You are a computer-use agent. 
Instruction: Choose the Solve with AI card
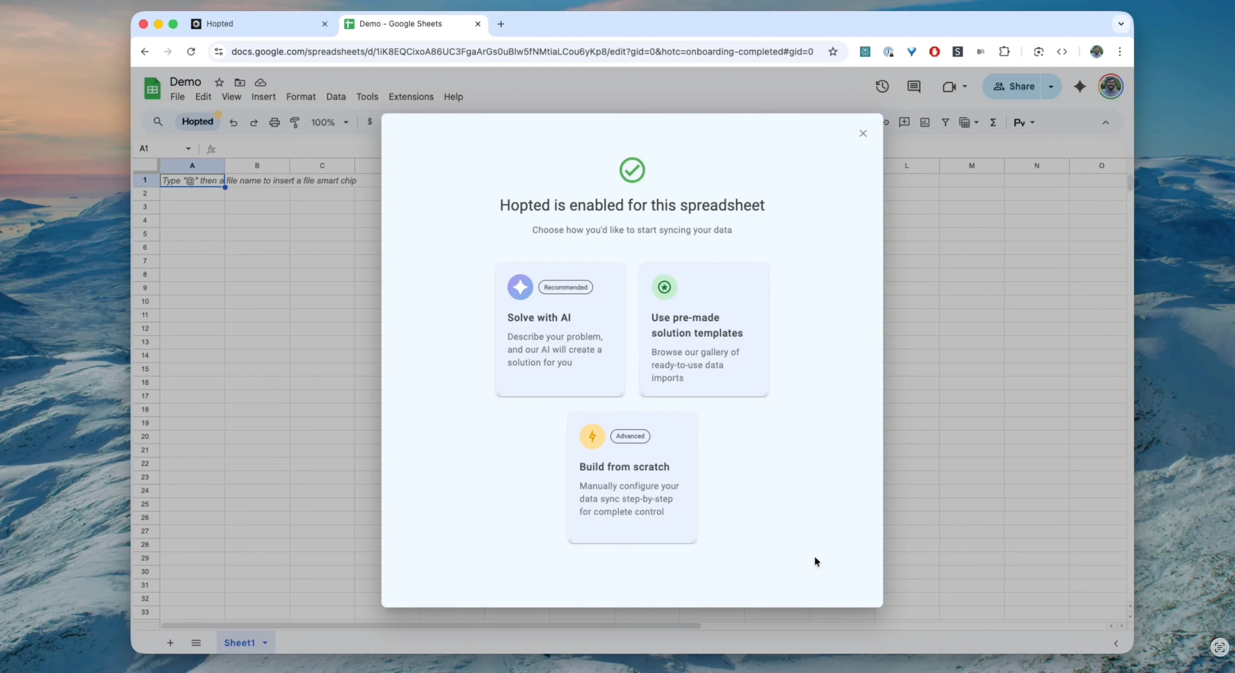point(560,329)
